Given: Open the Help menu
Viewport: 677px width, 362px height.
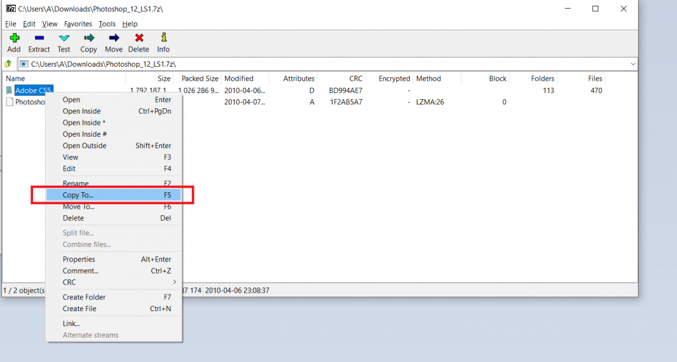Looking at the screenshot, I should (x=130, y=24).
